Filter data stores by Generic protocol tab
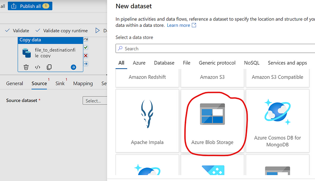 217,63
